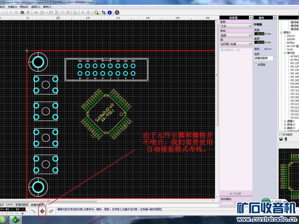Viewport: 299px width, 224px height.
Task: Select the K1 layer radio button
Action: (2, 213)
